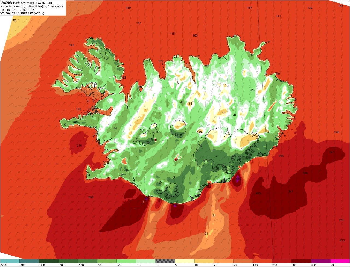Viewport: 350px width, 267px height.
Task: Click the map value '159' near the top
Action: 128,8
